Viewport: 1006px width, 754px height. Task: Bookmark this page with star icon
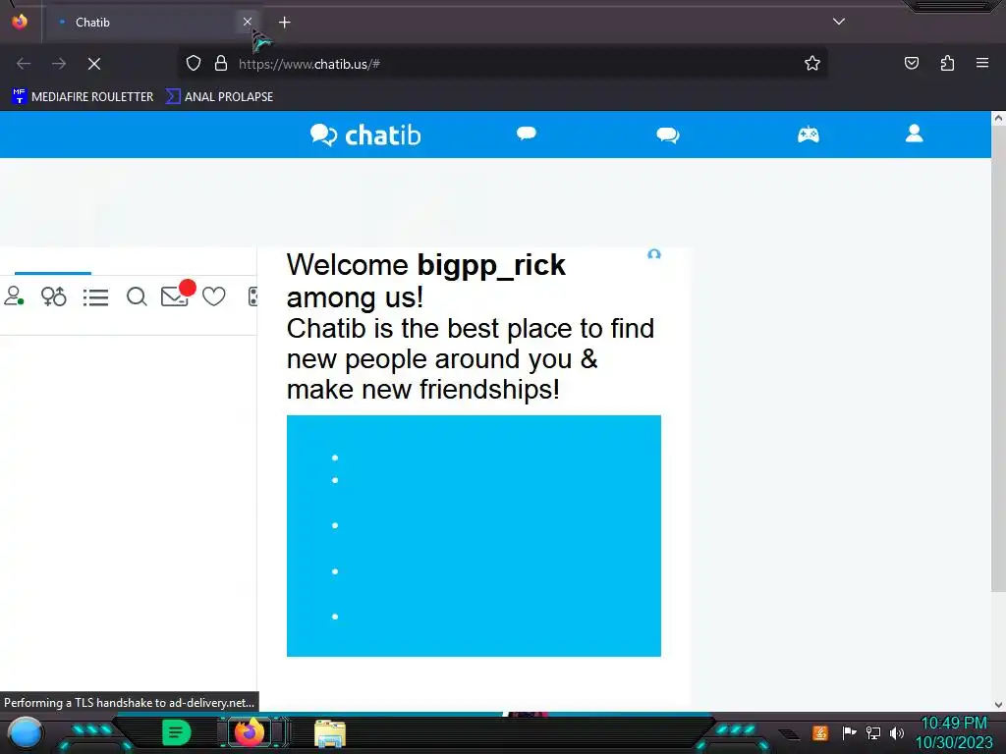pyautogui.click(x=812, y=64)
